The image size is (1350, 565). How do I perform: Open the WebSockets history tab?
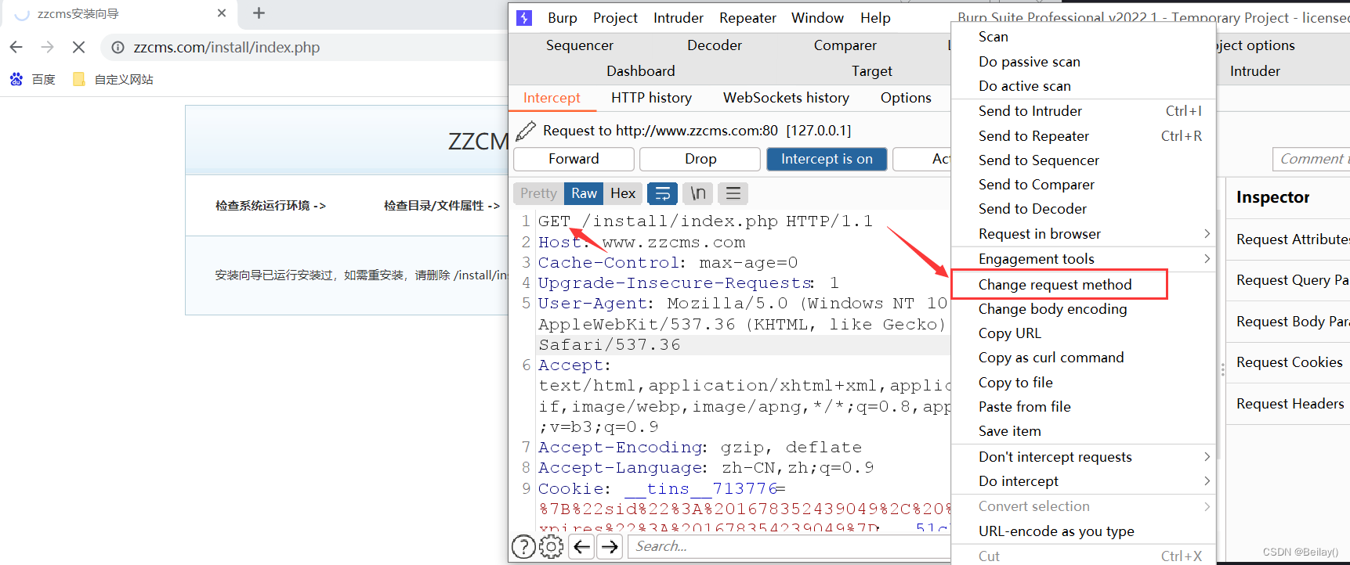[786, 98]
